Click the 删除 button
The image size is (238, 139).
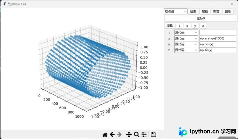[228, 11]
